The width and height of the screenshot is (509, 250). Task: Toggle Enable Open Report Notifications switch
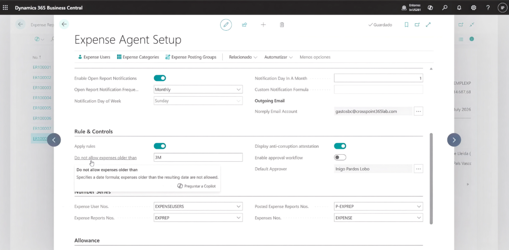coord(160,78)
